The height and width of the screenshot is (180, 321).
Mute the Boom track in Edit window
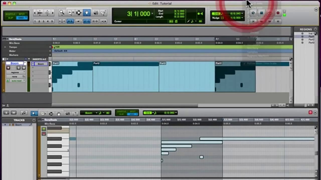click(x=24, y=68)
